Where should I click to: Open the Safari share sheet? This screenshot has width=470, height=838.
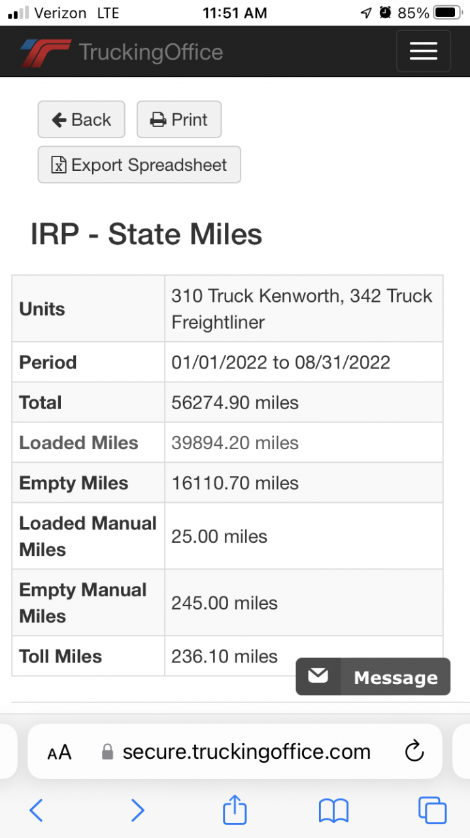[x=235, y=810]
